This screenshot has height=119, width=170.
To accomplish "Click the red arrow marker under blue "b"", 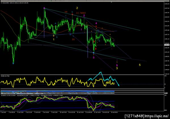I will point(72,14).
